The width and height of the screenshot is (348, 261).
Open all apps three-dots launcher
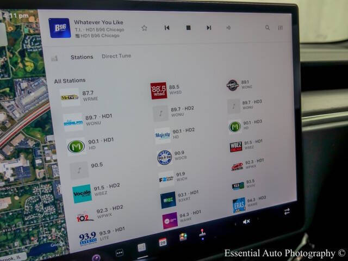coord(120,252)
